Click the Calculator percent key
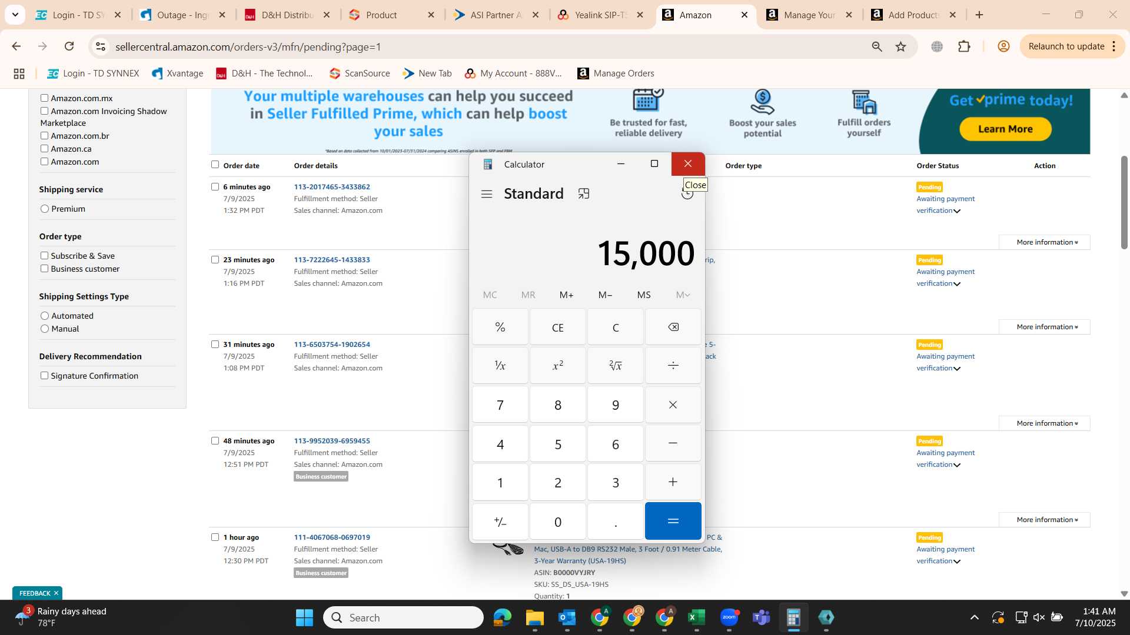 pos(500,327)
